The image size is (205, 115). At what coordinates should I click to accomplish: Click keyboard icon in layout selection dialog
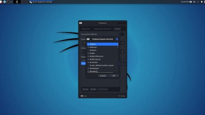pyautogui.click(x=88, y=39)
